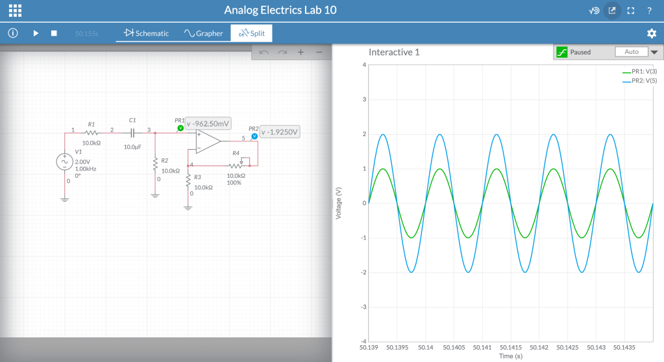Zoom in on the schematic
Screen dimensions: 664x362
point(301,52)
